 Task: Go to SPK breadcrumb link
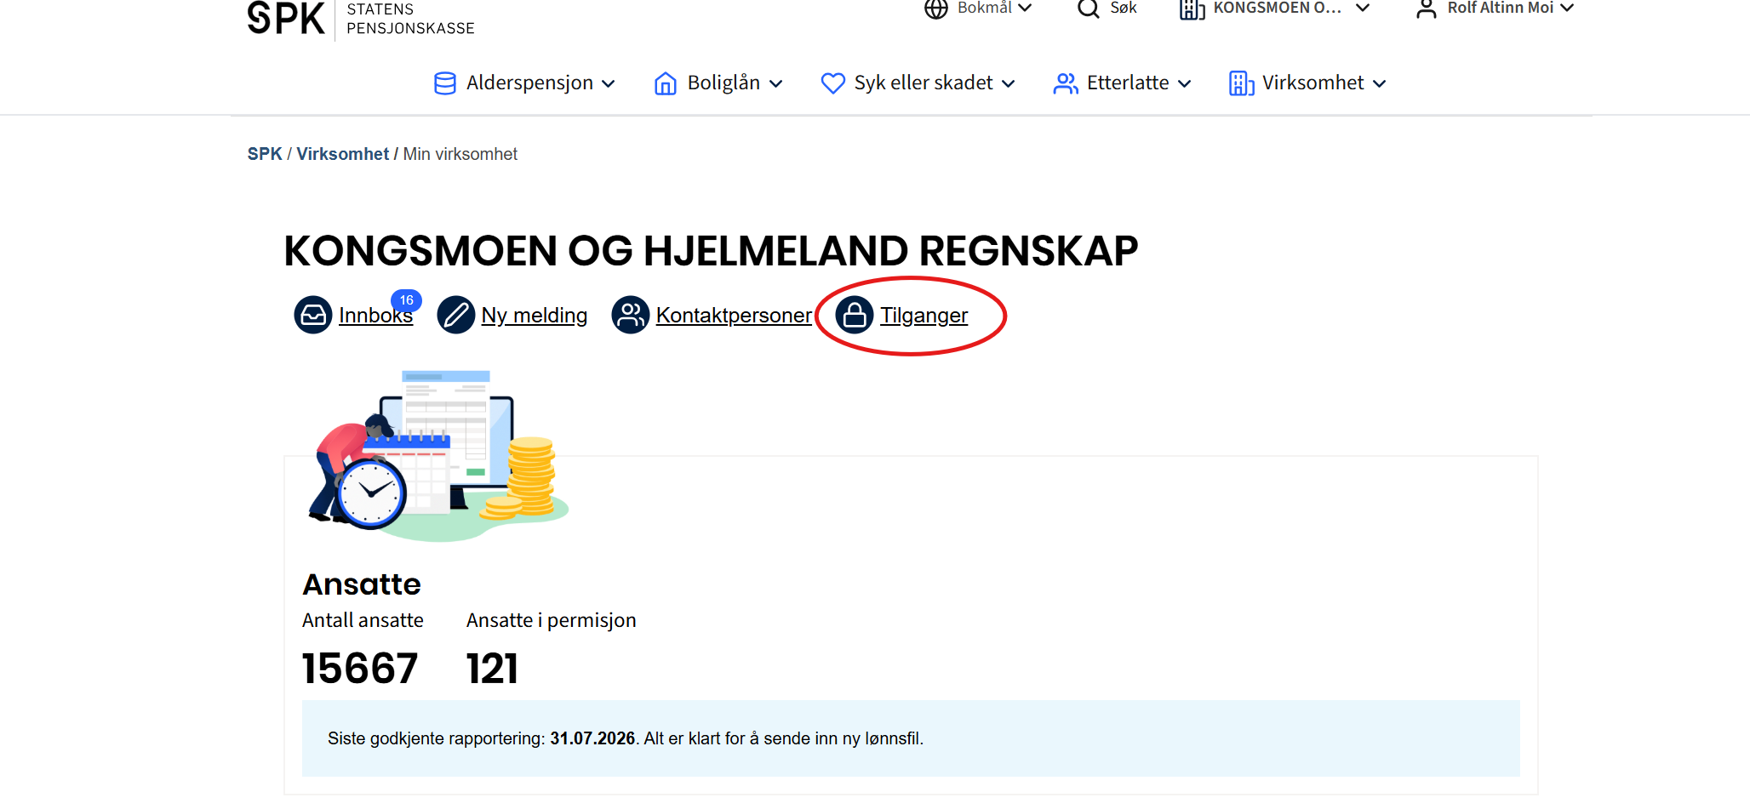pyautogui.click(x=265, y=154)
